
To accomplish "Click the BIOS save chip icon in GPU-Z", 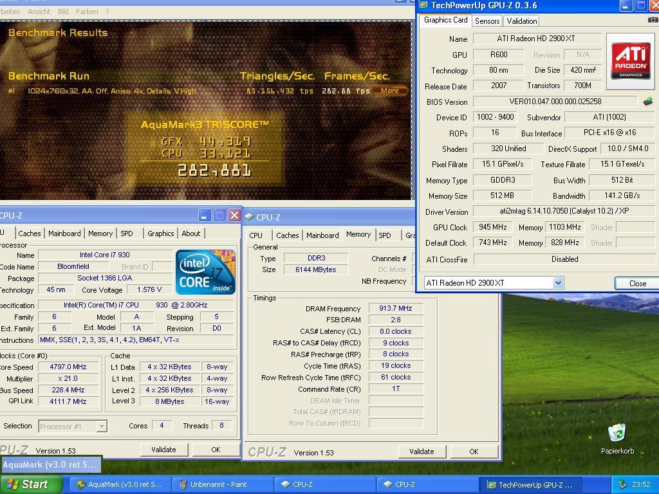I will (x=648, y=101).
